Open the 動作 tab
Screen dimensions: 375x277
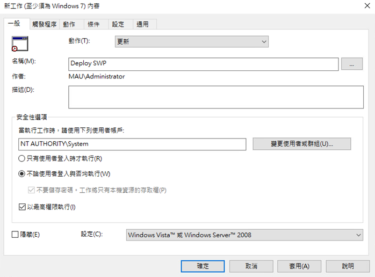(69, 24)
